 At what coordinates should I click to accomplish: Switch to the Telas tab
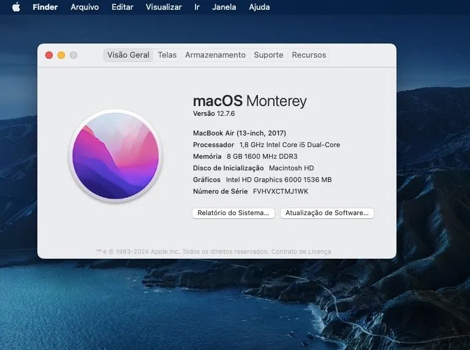(167, 55)
